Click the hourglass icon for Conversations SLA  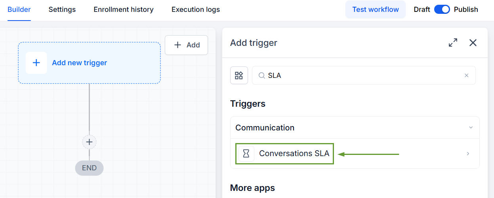246,154
